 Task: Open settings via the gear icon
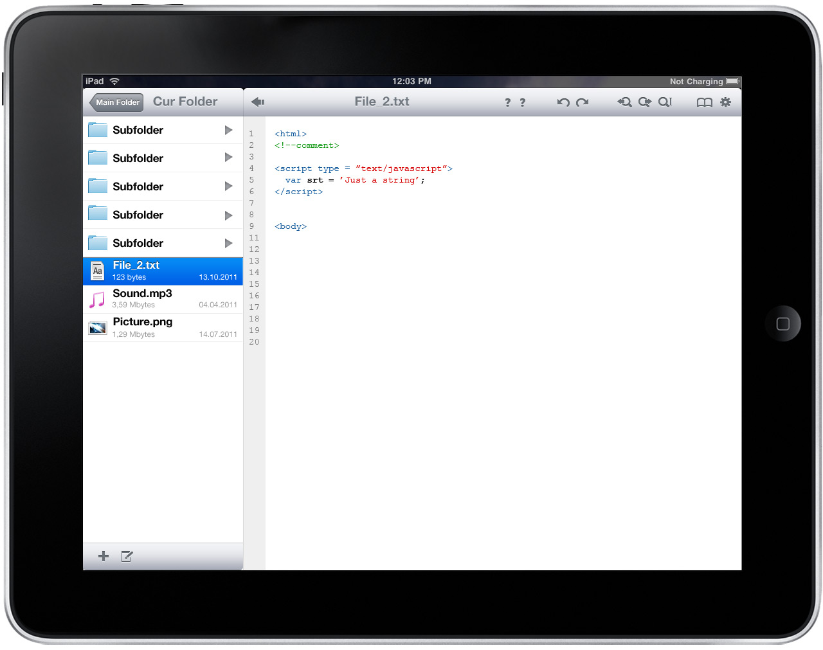725,102
